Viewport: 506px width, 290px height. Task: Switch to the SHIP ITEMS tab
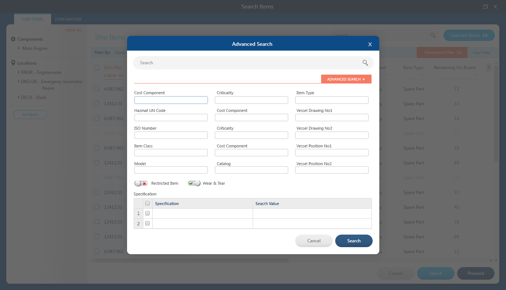[33, 19]
